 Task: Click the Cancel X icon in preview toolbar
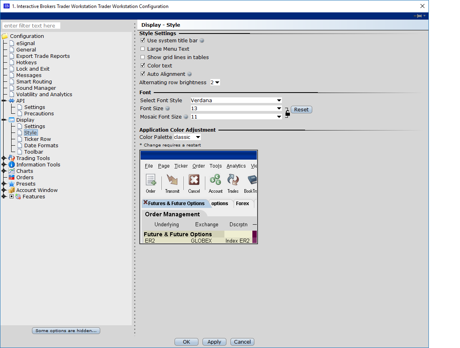(x=194, y=180)
